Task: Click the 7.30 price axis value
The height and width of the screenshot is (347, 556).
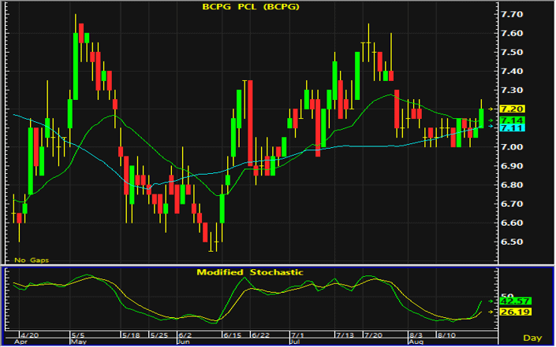Action: coord(511,90)
